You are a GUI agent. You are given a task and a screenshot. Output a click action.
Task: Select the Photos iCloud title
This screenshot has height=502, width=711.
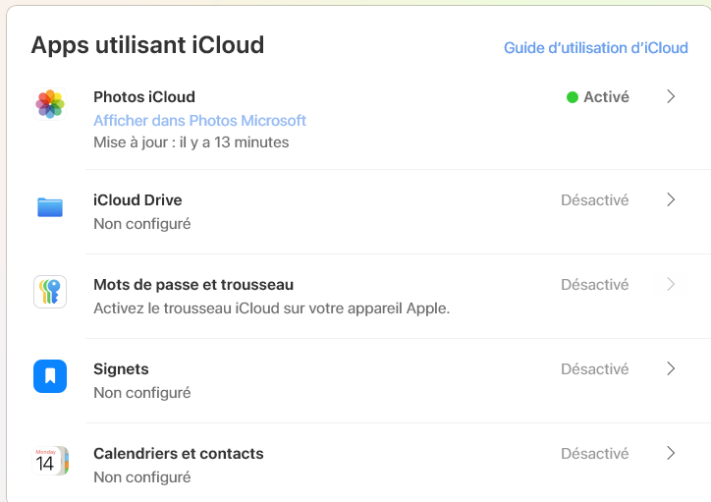pyautogui.click(x=144, y=96)
